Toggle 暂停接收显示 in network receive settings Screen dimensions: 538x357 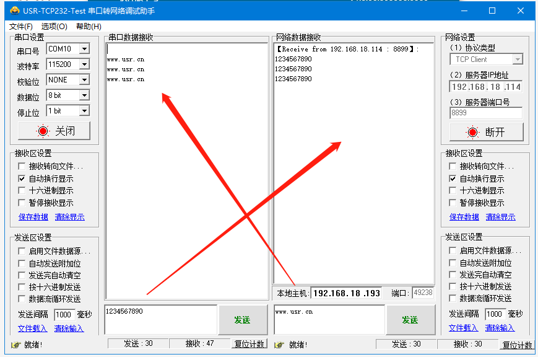coord(453,203)
